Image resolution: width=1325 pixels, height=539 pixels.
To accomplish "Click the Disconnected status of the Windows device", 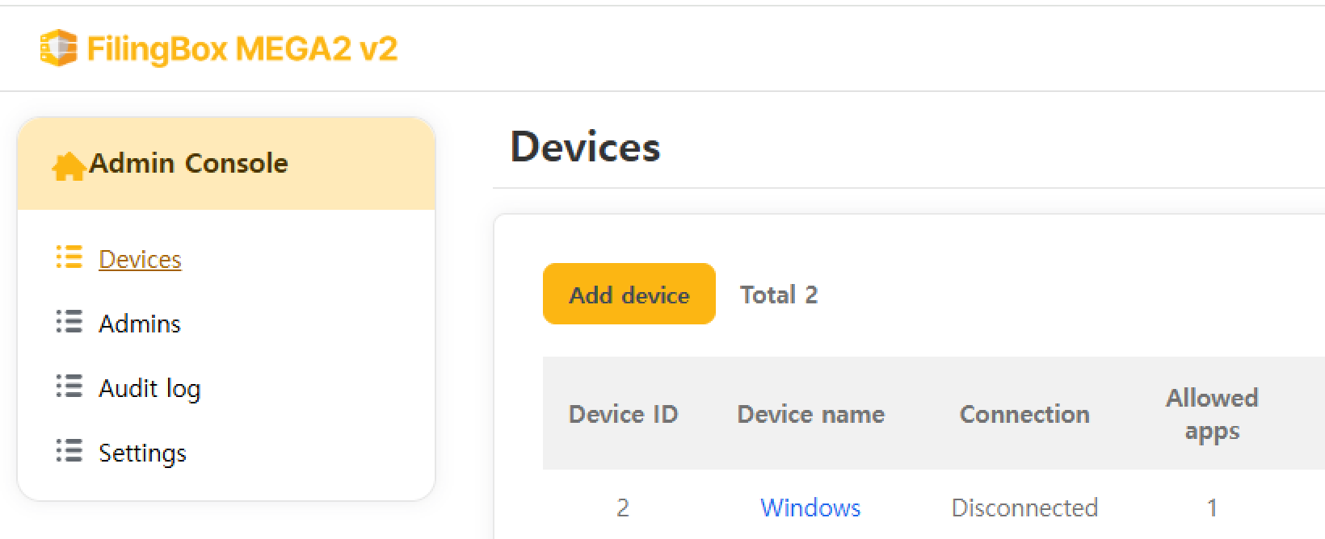I will click(1024, 508).
